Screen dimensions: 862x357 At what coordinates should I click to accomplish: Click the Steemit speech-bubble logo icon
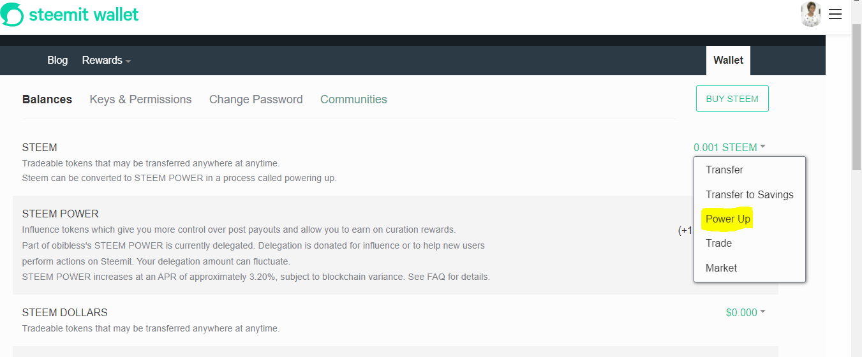12,15
